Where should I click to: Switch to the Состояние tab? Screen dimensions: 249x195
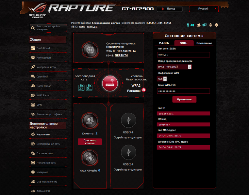204,43
